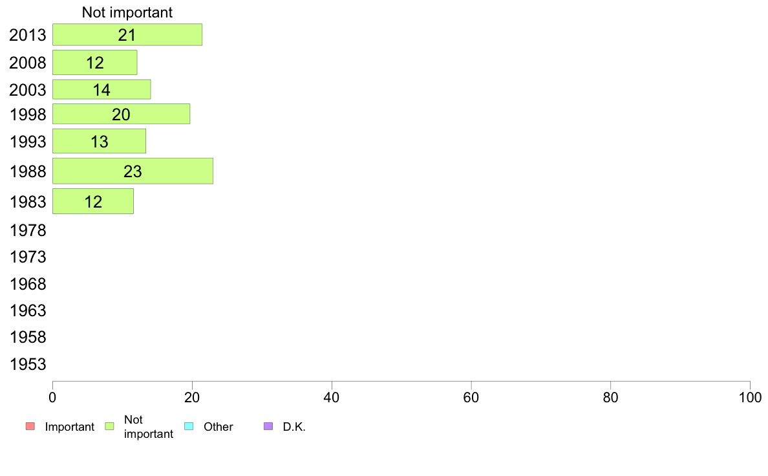The width and height of the screenshot is (768, 476).
Task: Click the 1953 year label
Action: pos(28,364)
